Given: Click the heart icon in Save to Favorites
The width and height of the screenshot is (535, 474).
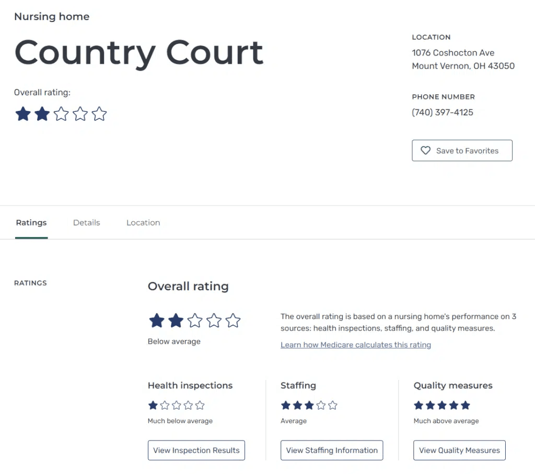Looking at the screenshot, I should coord(425,151).
